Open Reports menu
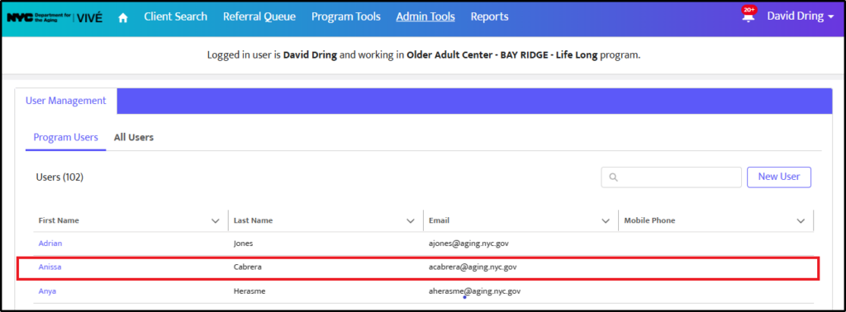Screen dimensions: 846x312 click(489, 17)
